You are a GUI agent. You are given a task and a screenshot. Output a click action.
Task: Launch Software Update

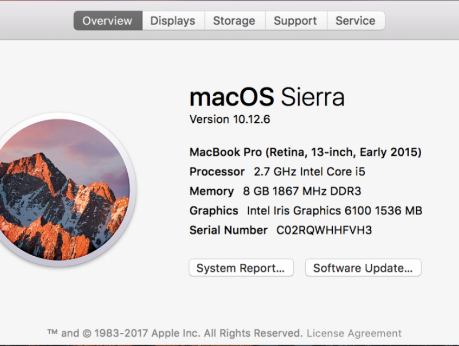(x=363, y=268)
